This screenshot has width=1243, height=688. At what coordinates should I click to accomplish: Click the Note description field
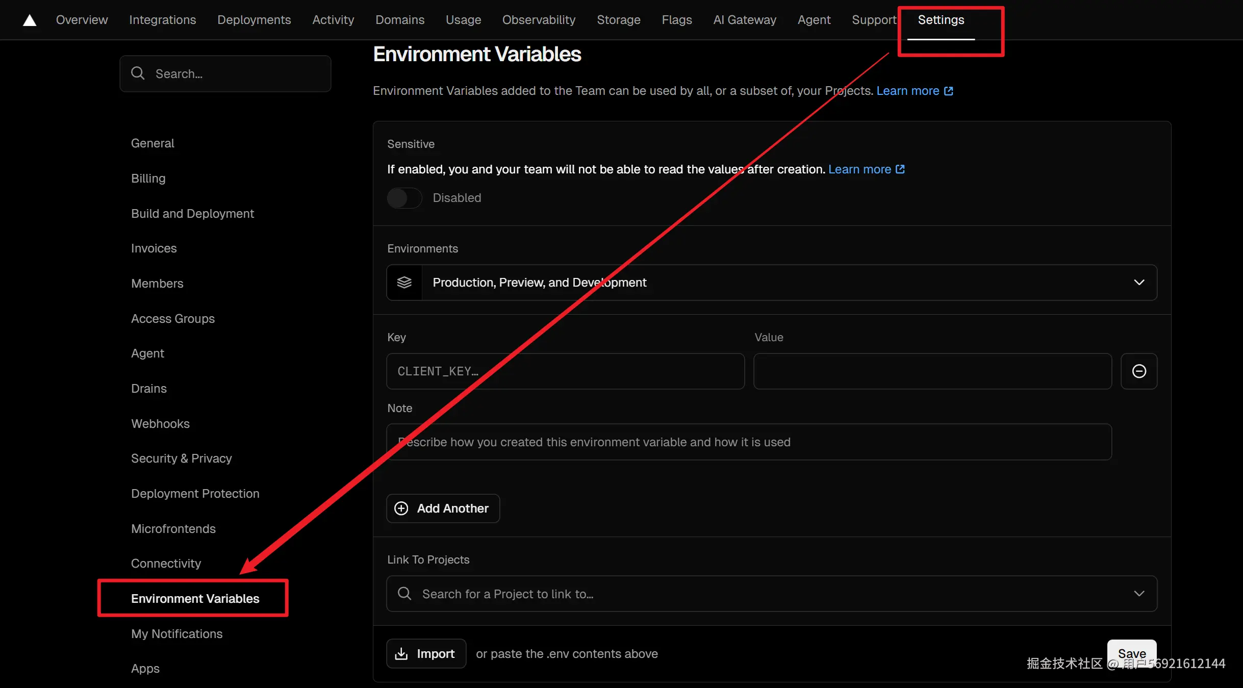coord(748,442)
